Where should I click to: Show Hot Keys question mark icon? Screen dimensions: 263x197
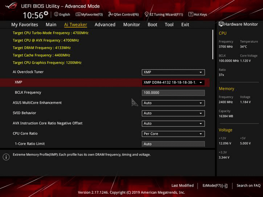[191, 14]
